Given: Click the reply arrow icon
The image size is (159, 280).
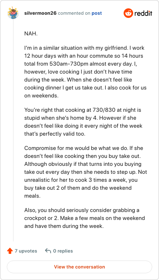Looking at the screenshot, I should (48, 251).
